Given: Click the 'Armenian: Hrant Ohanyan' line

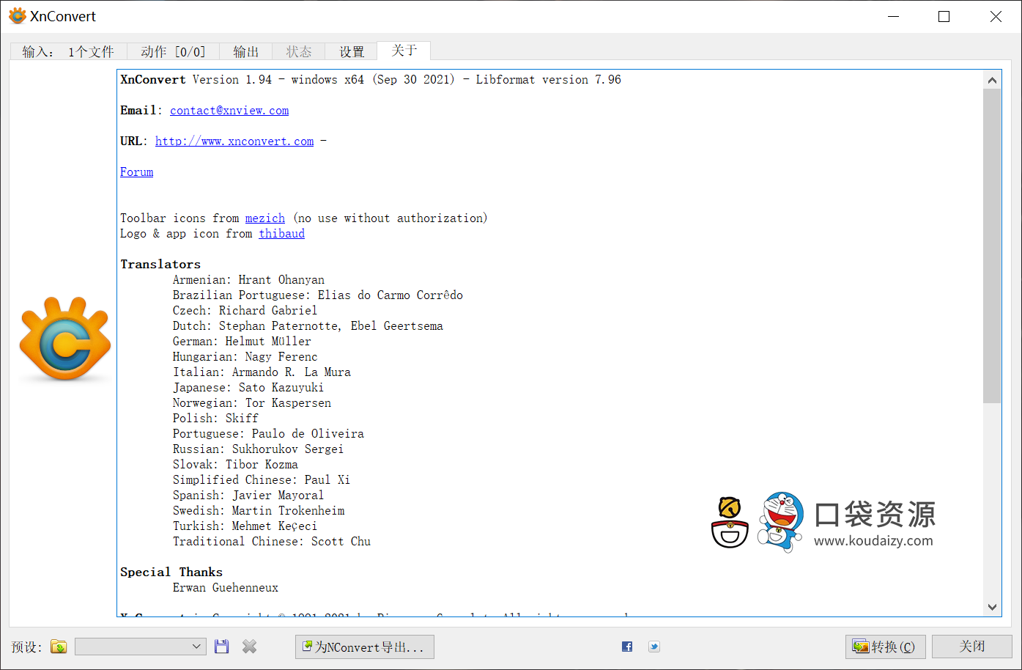Looking at the screenshot, I should [248, 279].
